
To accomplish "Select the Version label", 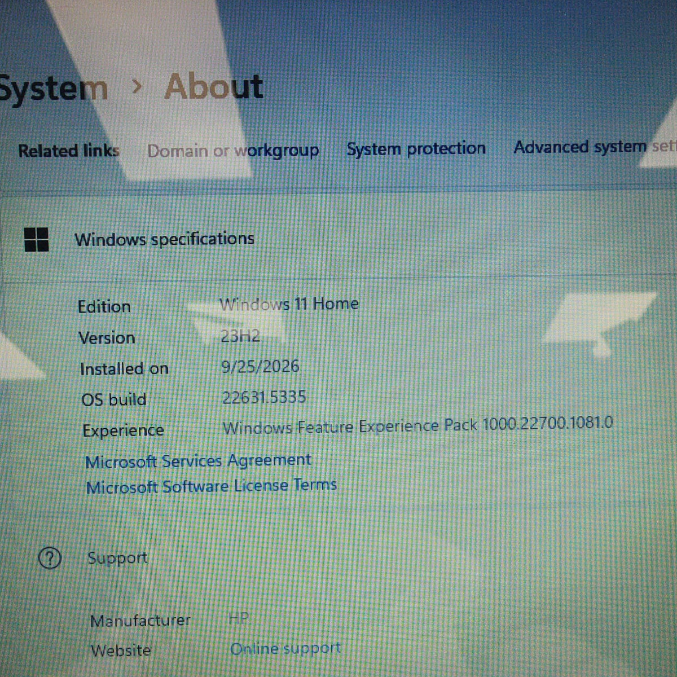I will pos(107,338).
